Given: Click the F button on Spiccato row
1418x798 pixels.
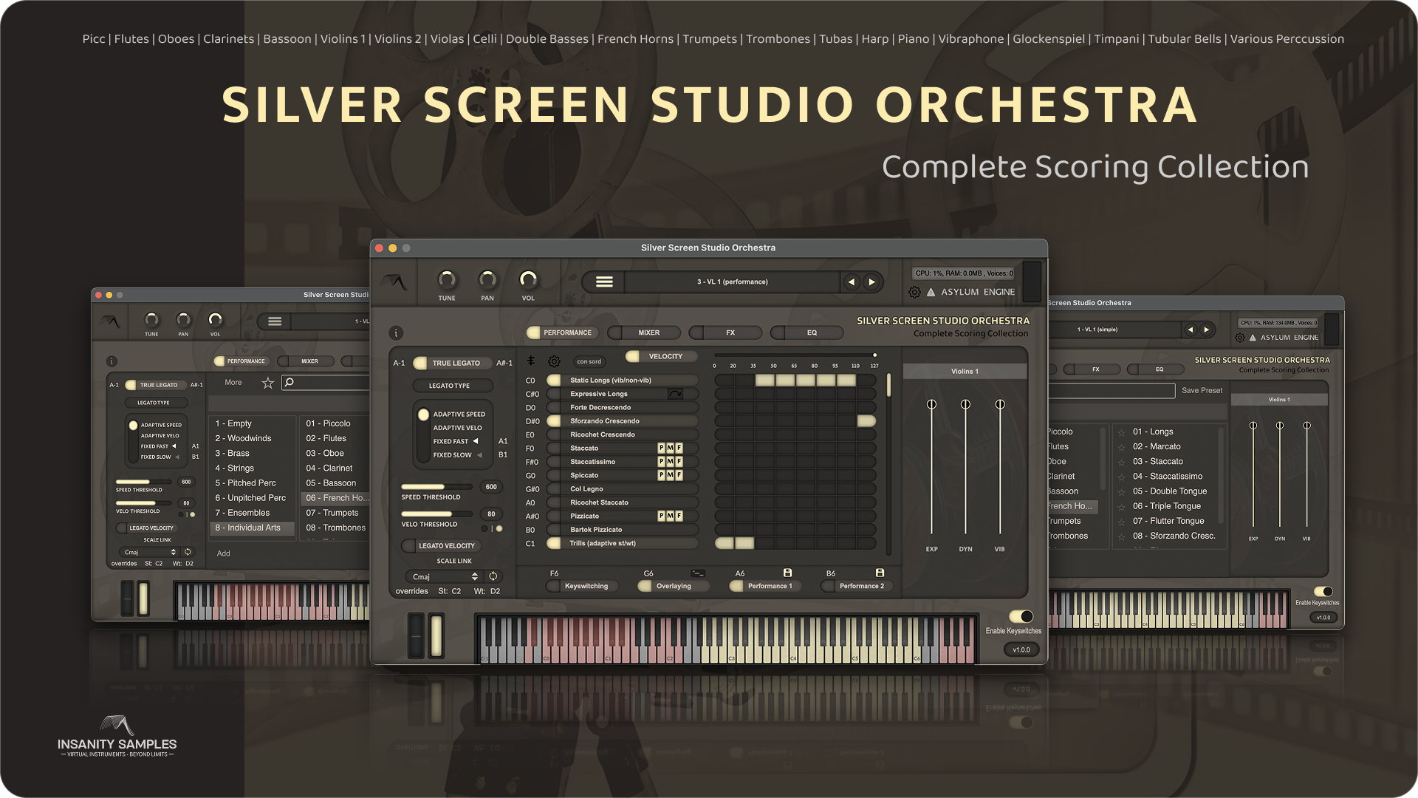Looking at the screenshot, I should (679, 475).
